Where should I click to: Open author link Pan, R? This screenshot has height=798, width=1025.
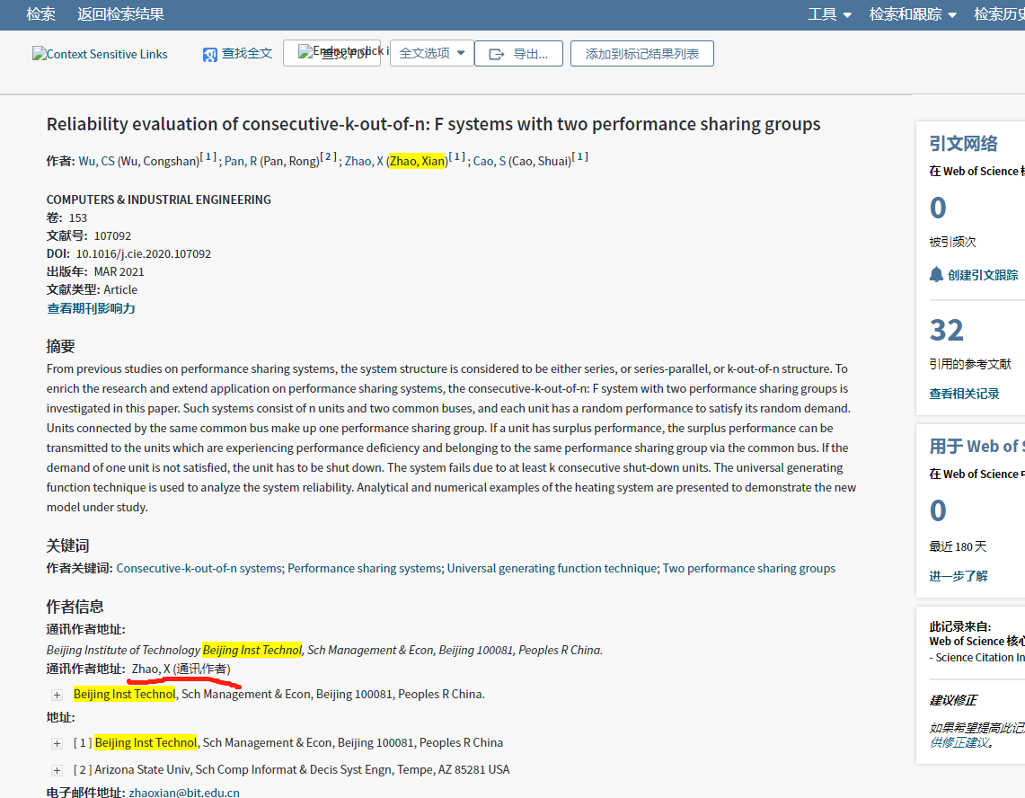(241, 161)
